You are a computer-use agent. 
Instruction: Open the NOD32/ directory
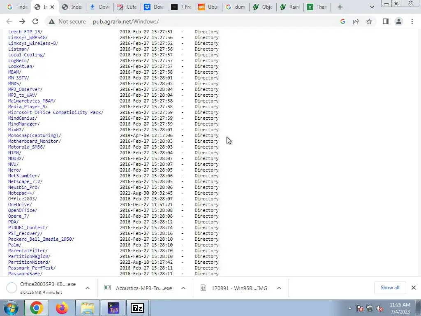(16, 158)
